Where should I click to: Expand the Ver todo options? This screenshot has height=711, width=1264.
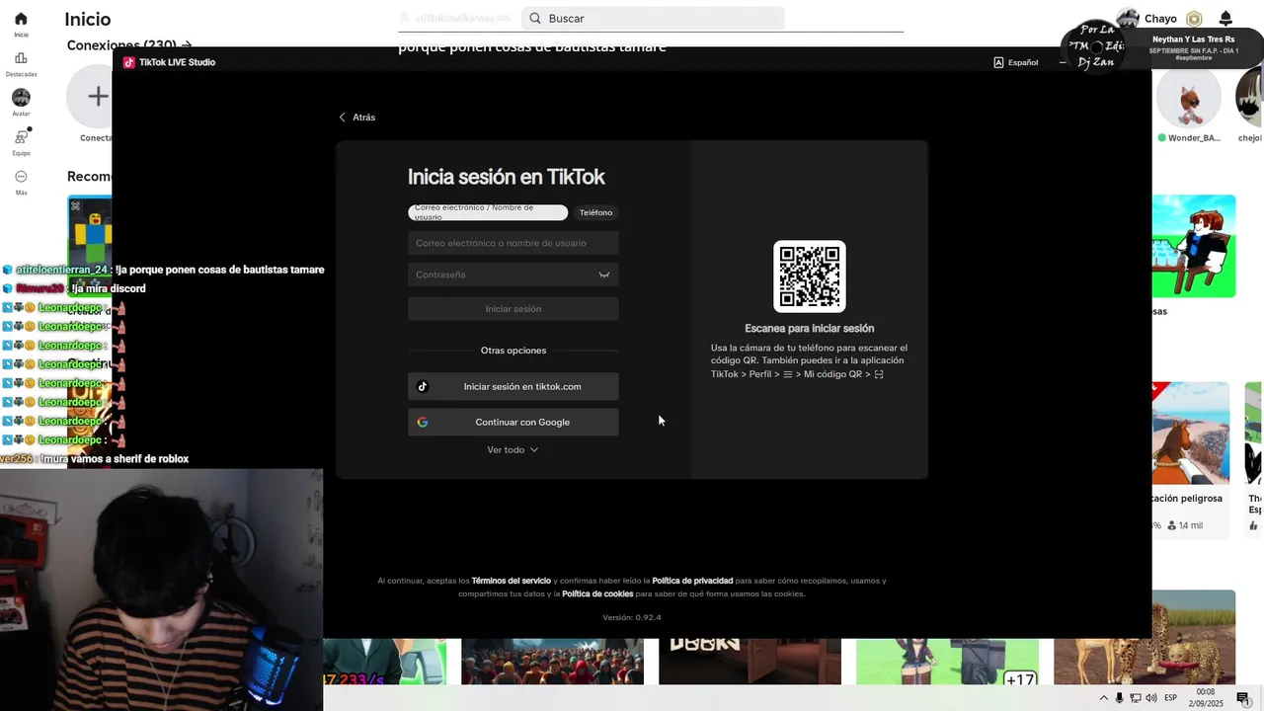pyautogui.click(x=513, y=449)
